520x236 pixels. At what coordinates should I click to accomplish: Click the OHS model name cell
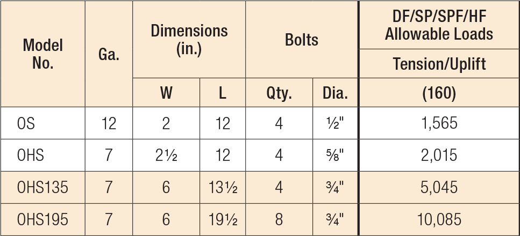pyautogui.click(x=43, y=155)
